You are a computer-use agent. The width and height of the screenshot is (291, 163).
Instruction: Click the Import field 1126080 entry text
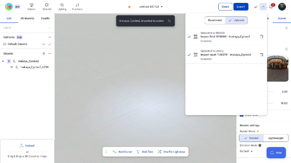[225, 37]
